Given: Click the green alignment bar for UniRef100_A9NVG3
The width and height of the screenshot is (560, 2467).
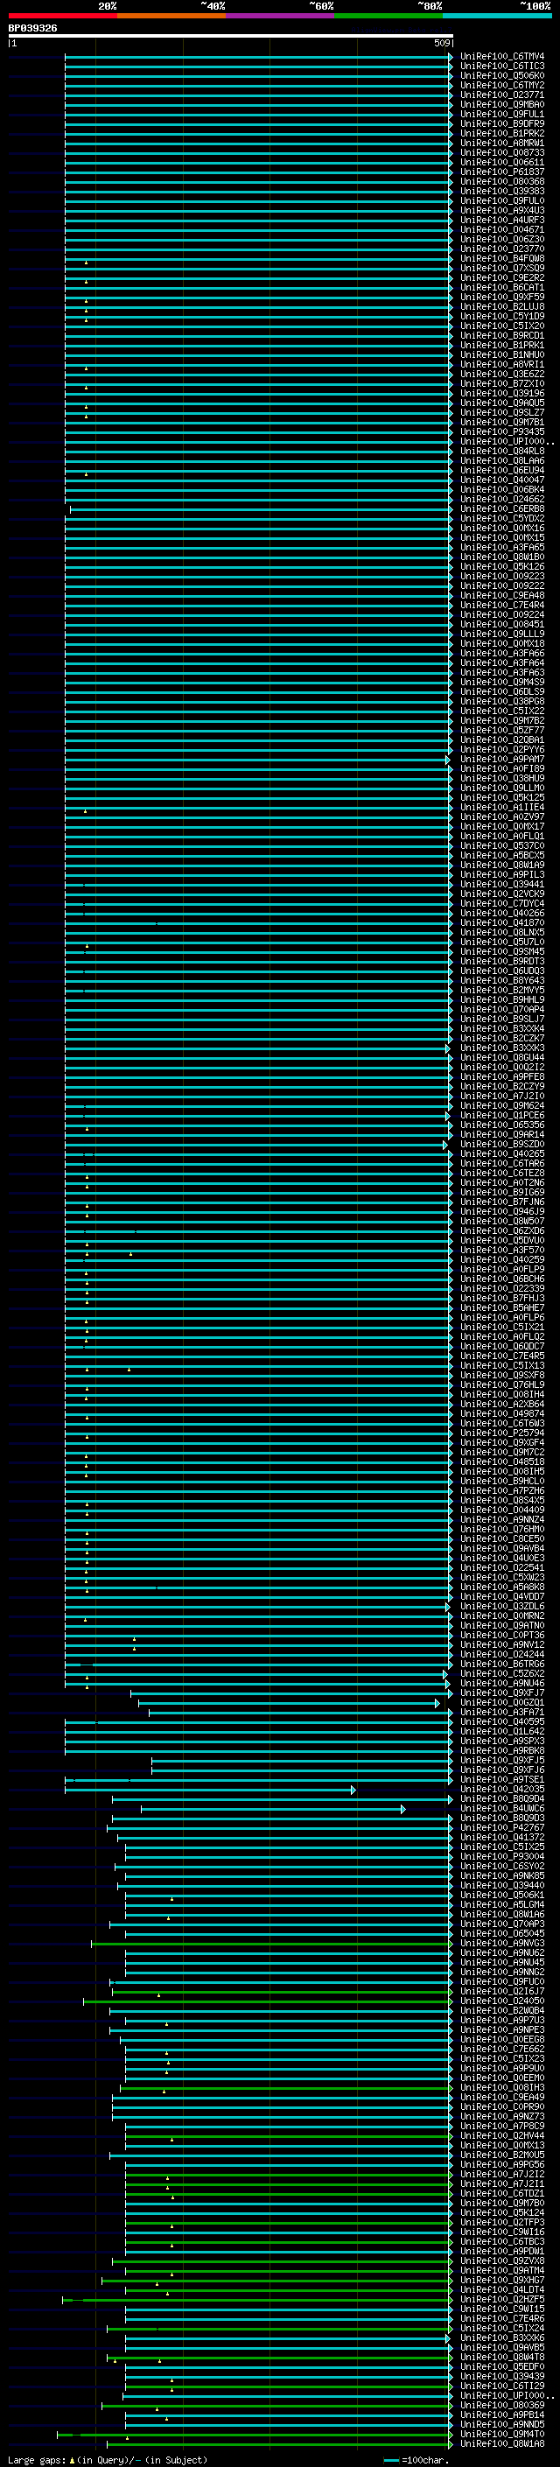Looking at the screenshot, I should tap(271, 1943).
